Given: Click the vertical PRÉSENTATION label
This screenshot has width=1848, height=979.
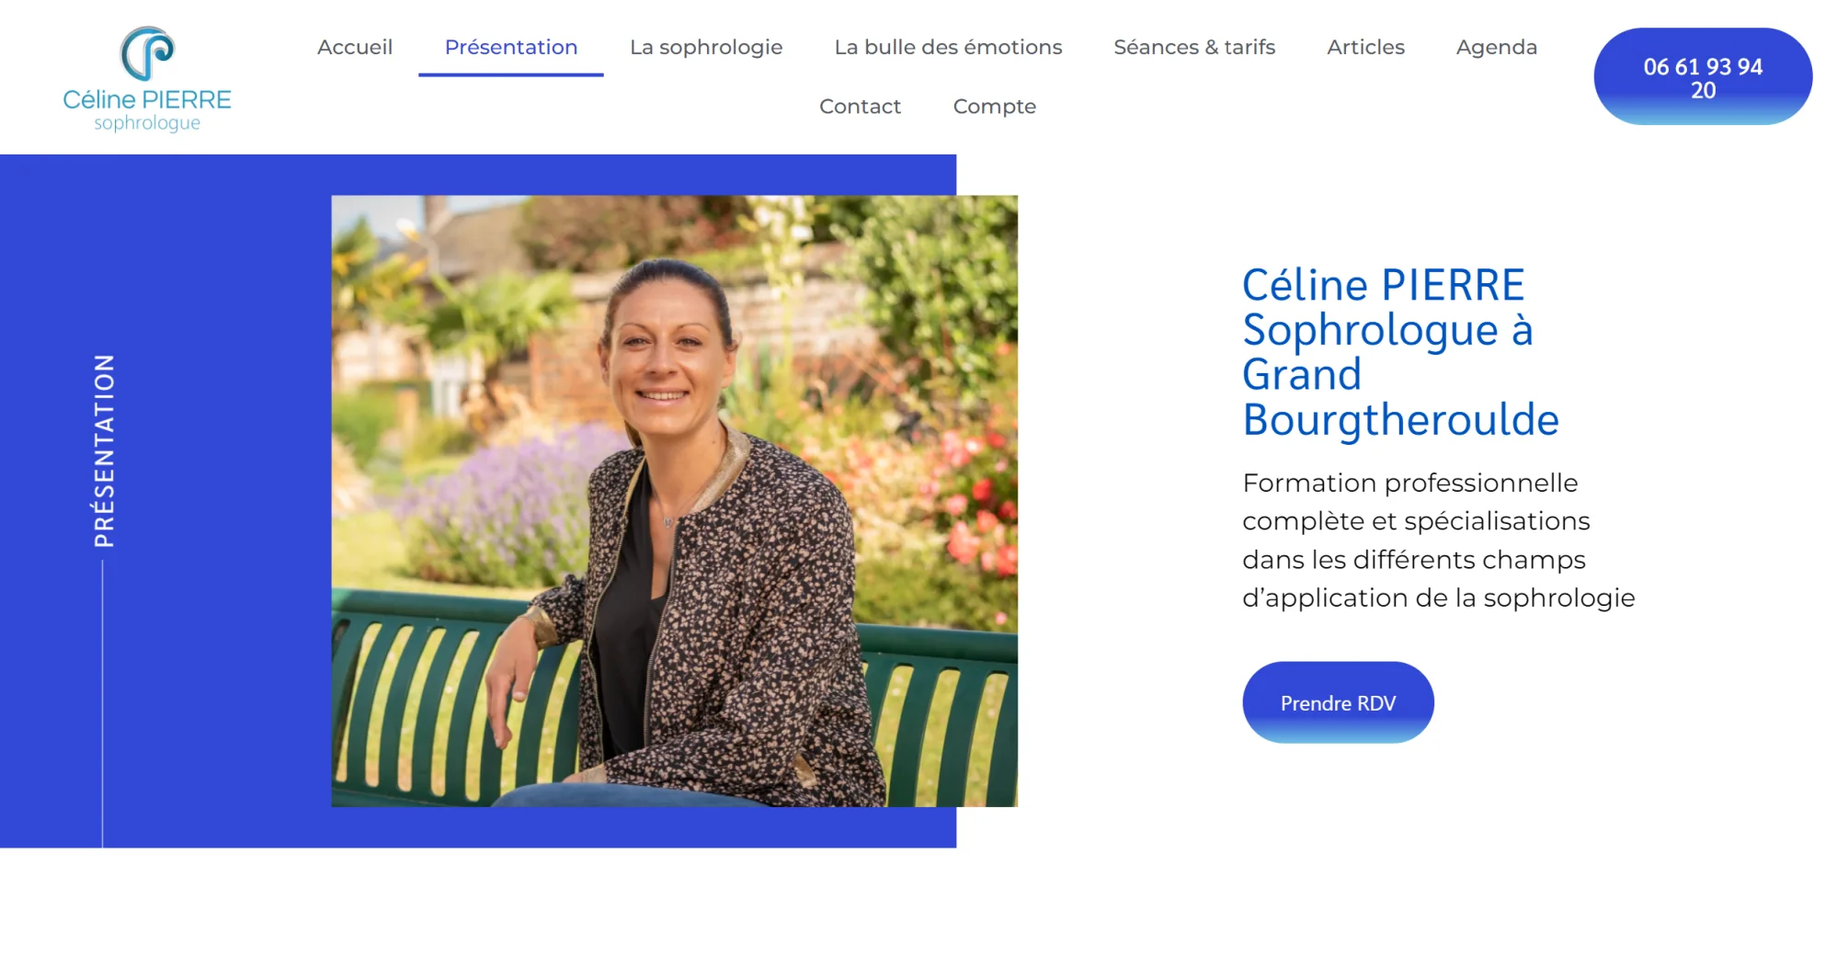Looking at the screenshot, I should click(105, 450).
